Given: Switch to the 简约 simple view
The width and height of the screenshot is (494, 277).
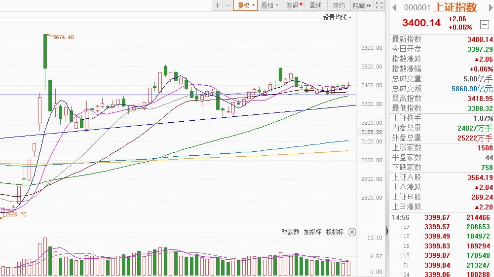Looking at the screenshot, I should tap(339, 5).
